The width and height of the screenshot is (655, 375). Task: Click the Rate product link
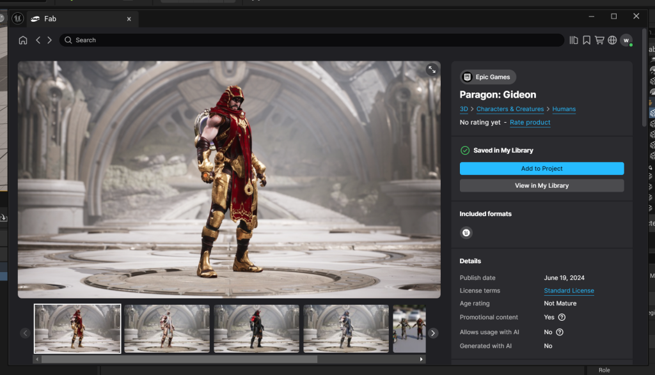(x=530, y=122)
